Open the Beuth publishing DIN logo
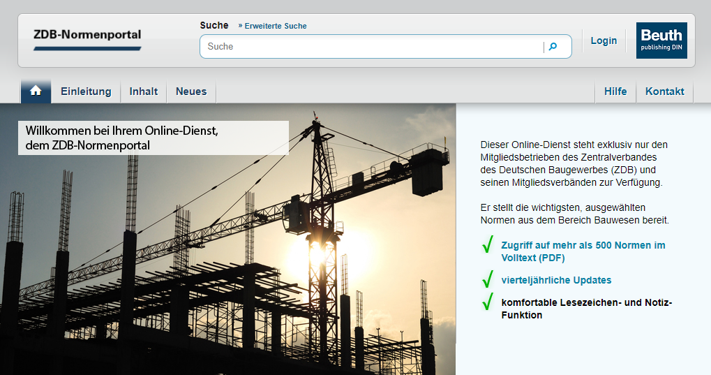The width and height of the screenshot is (711, 375). pos(661,41)
